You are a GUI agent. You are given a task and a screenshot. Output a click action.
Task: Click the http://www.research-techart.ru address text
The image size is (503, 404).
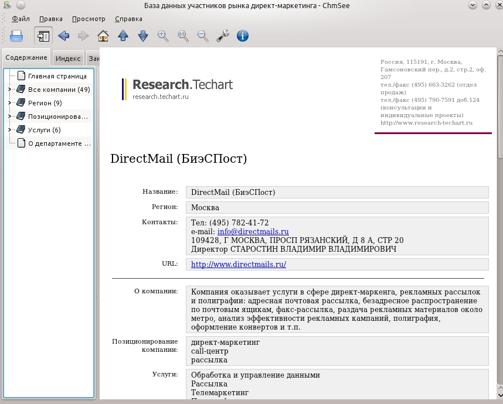tap(426, 123)
